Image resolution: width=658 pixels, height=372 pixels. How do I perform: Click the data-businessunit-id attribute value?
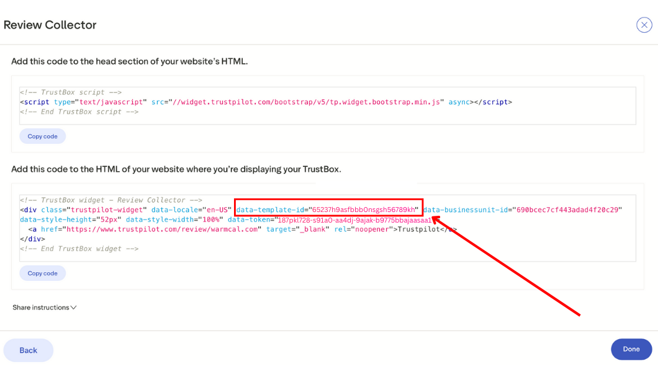coord(567,210)
